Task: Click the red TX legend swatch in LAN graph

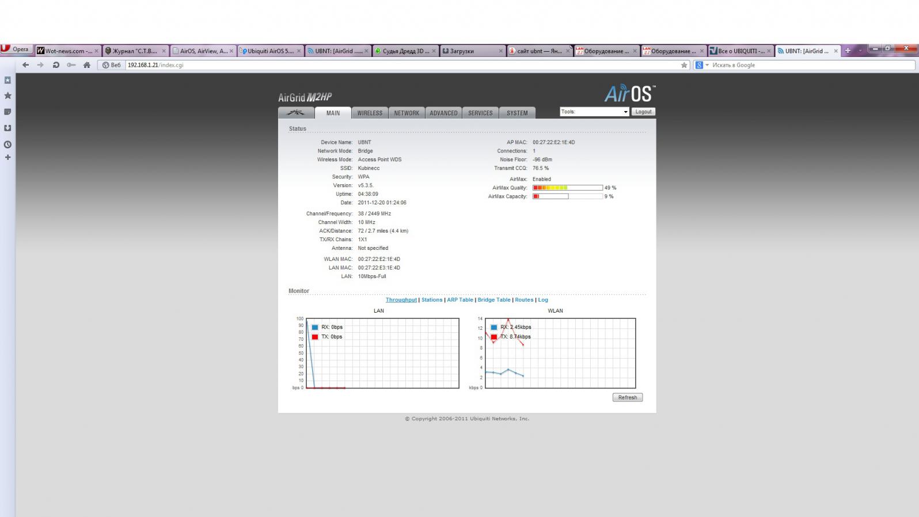Action: coord(315,337)
